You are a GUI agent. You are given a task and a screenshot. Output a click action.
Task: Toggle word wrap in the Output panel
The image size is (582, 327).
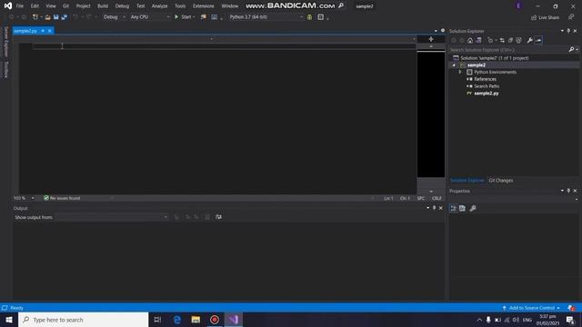pyautogui.click(x=218, y=217)
